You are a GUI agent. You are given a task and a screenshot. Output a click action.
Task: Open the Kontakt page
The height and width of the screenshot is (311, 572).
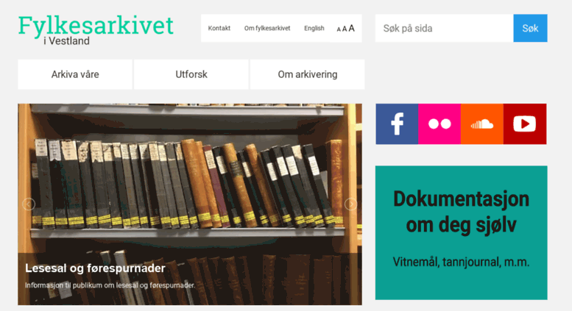pos(219,28)
